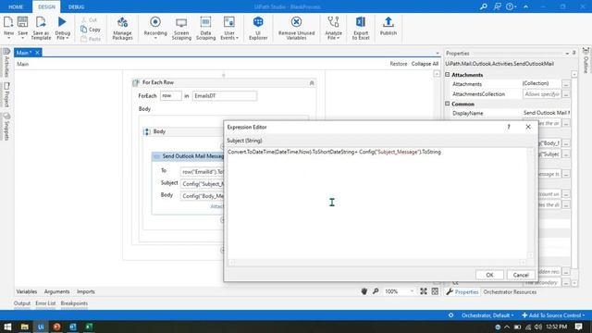Open Outlook from taskbar
The image size is (592, 333).
pyautogui.click(x=73, y=327)
